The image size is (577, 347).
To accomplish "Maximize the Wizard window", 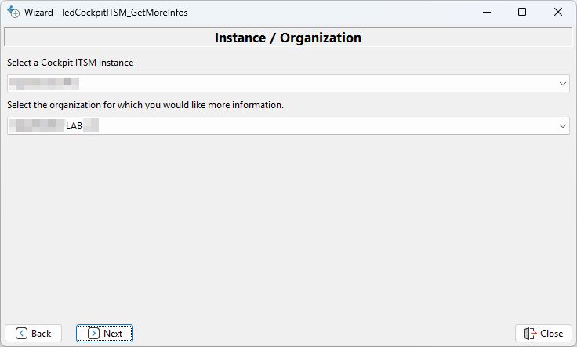I will tap(522, 13).
